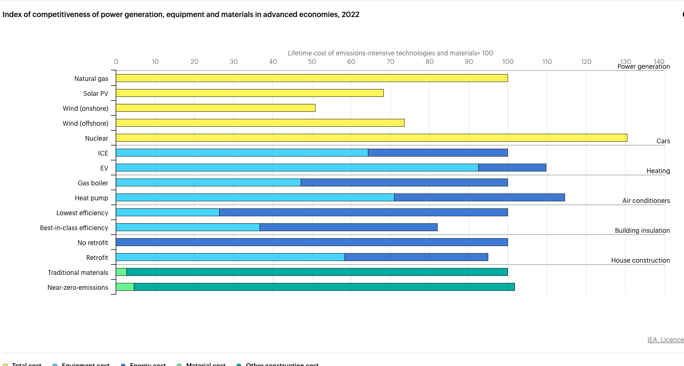Click the Wind (onshore) yellow bar
The image size is (684, 366).
[x=215, y=108]
